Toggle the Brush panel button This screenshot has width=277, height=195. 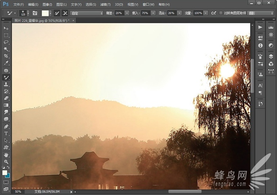(x=35, y=13)
